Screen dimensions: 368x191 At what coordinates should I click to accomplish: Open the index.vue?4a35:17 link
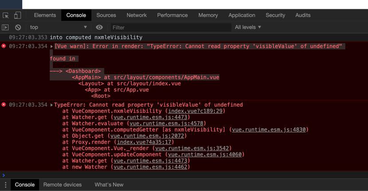pyautogui.click(x=145, y=142)
